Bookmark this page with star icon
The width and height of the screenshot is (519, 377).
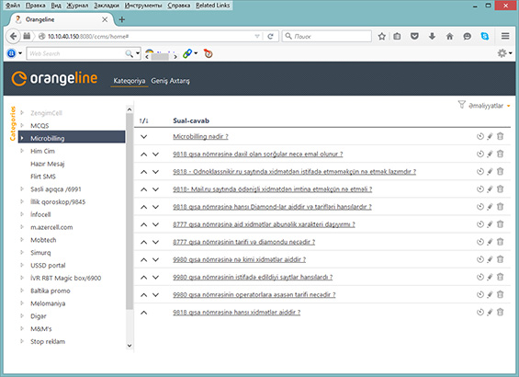(x=381, y=36)
